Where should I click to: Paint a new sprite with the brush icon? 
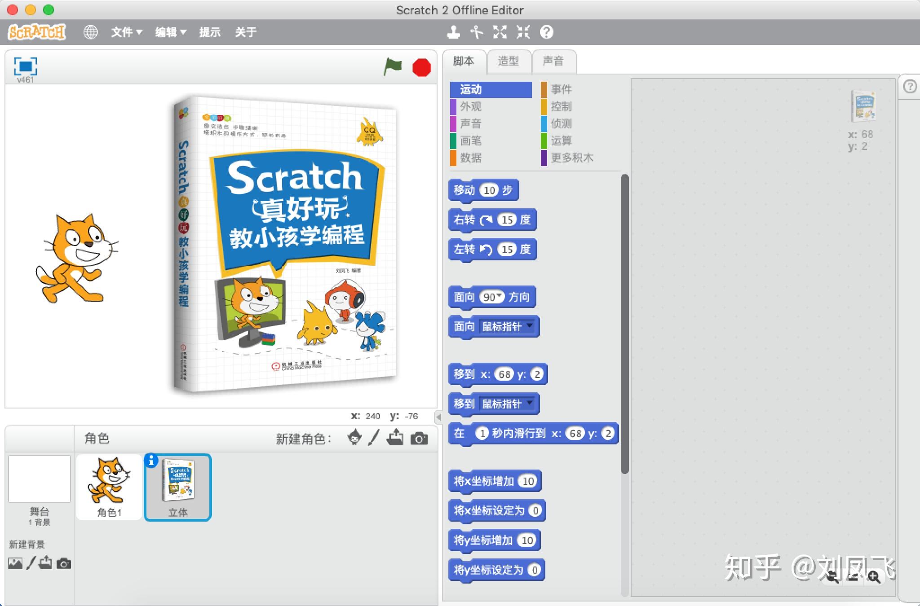click(x=372, y=438)
